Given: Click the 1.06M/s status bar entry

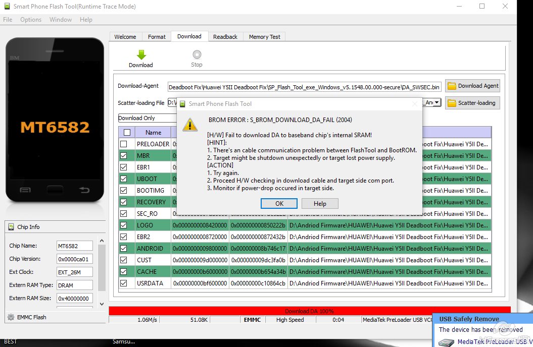Looking at the screenshot, I should coord(134,320).
